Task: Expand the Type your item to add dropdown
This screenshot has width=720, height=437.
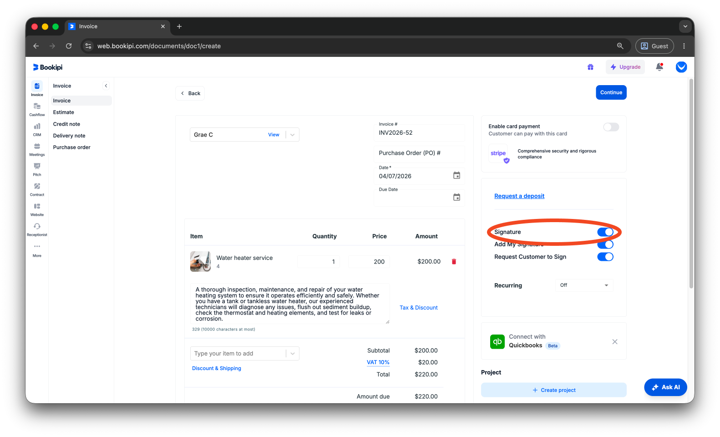Action: pos(293,354)
